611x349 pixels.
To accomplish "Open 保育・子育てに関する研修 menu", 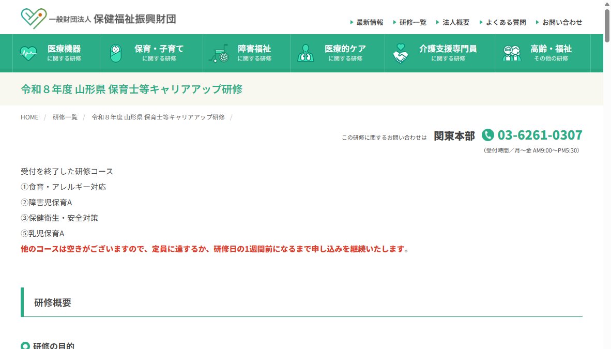I will pyautogui.click(x=151, y=53).
